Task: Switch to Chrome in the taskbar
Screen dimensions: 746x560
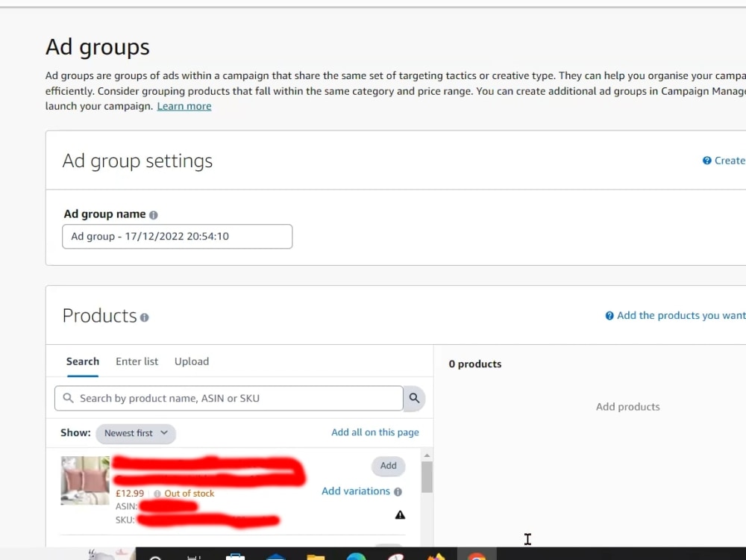Action: click(x=477, y=556)
